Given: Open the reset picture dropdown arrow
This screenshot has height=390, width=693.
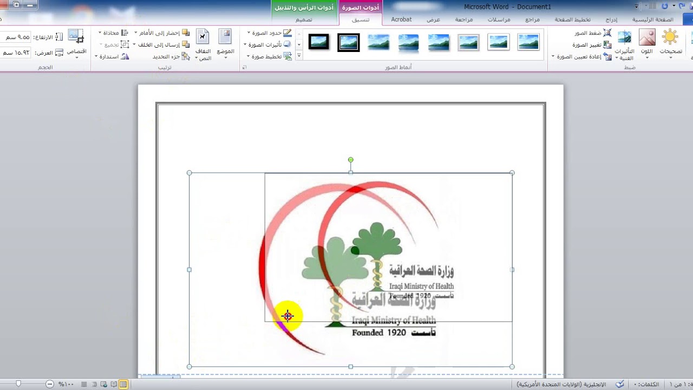Looking at the screenshot, I should point(553,57).
